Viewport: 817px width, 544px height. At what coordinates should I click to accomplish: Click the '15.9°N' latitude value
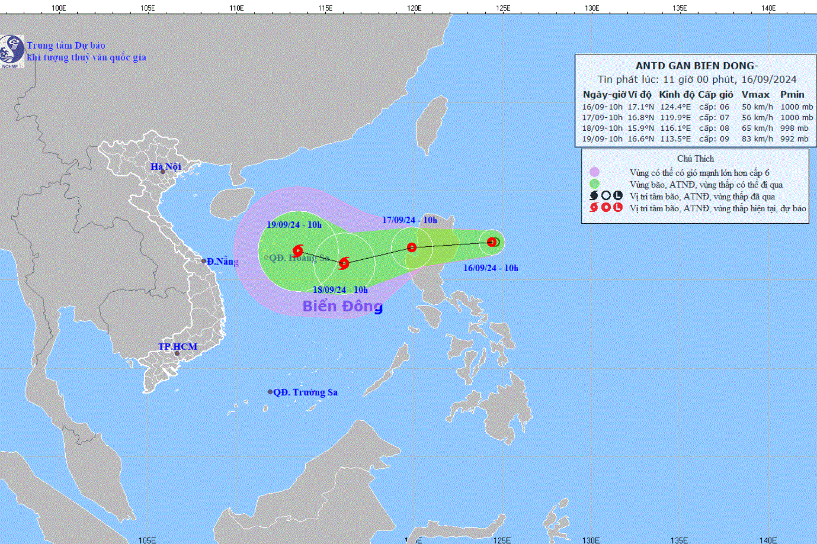pyautogui.click(x=641, y=128)
